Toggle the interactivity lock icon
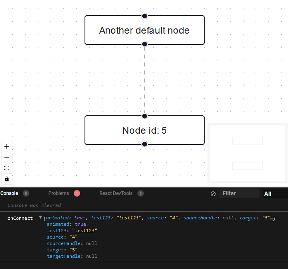The width and height of the screenshot is (288, 269). [7, 179]
